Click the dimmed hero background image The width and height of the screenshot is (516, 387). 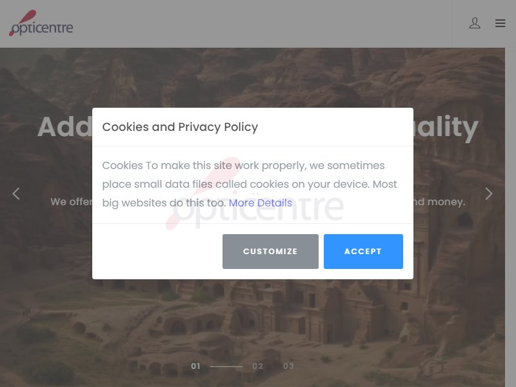[252, 329]
